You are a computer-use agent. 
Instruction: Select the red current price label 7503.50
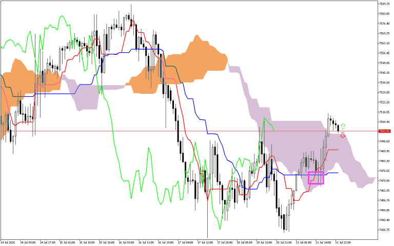(384, 131)
